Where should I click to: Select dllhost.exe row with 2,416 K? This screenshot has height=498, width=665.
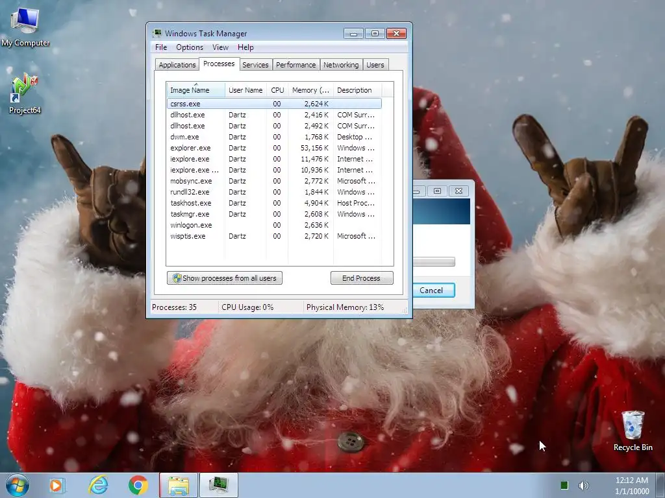pos(274,115)
